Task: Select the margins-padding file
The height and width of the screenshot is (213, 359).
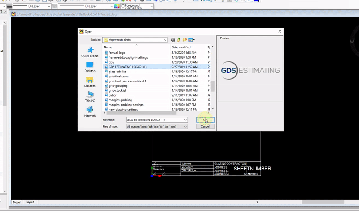Action: 120,100
